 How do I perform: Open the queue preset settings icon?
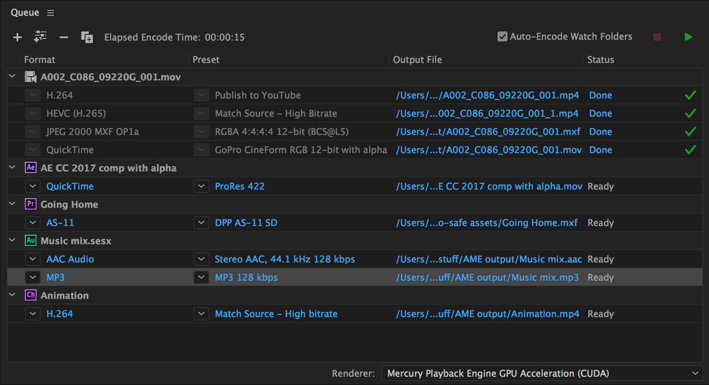[x=40, y=37]
